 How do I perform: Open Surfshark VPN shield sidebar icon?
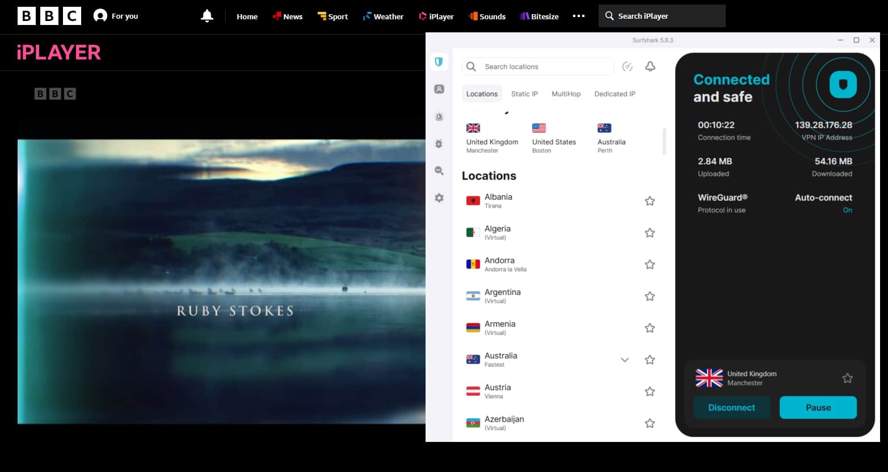pyautogui.click(x=439, y=62)
